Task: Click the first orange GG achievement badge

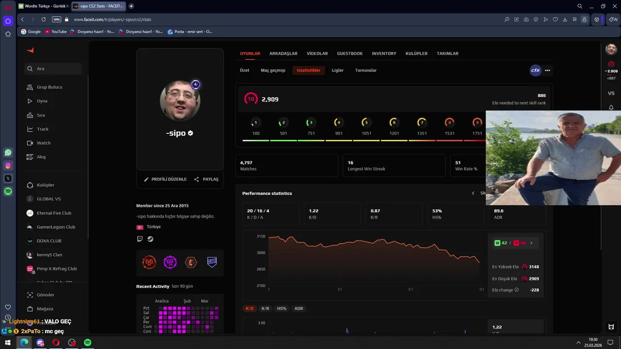Action: click(x=149, y=262)
